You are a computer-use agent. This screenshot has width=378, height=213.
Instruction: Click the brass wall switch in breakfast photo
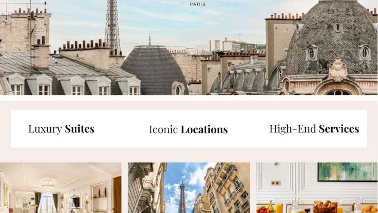[275, 183]
